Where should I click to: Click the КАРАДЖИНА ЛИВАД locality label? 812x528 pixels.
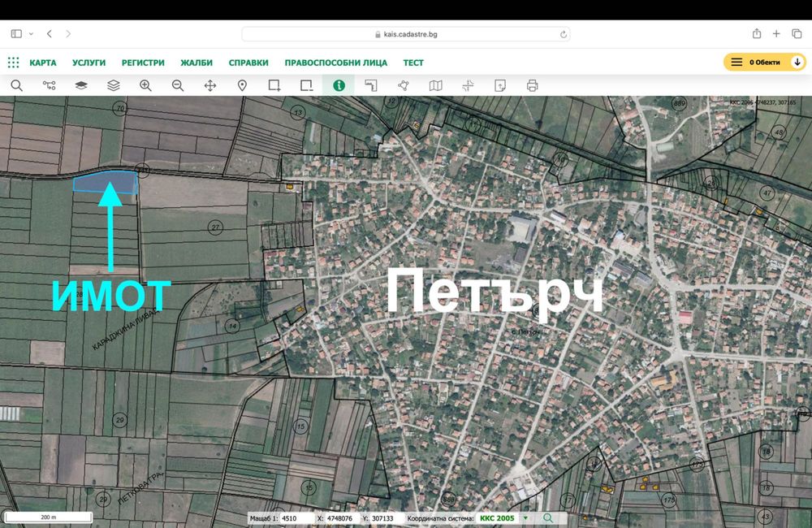(x=127, y=327)
